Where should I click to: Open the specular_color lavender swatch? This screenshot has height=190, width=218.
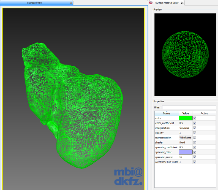click(x=185, y=152)
